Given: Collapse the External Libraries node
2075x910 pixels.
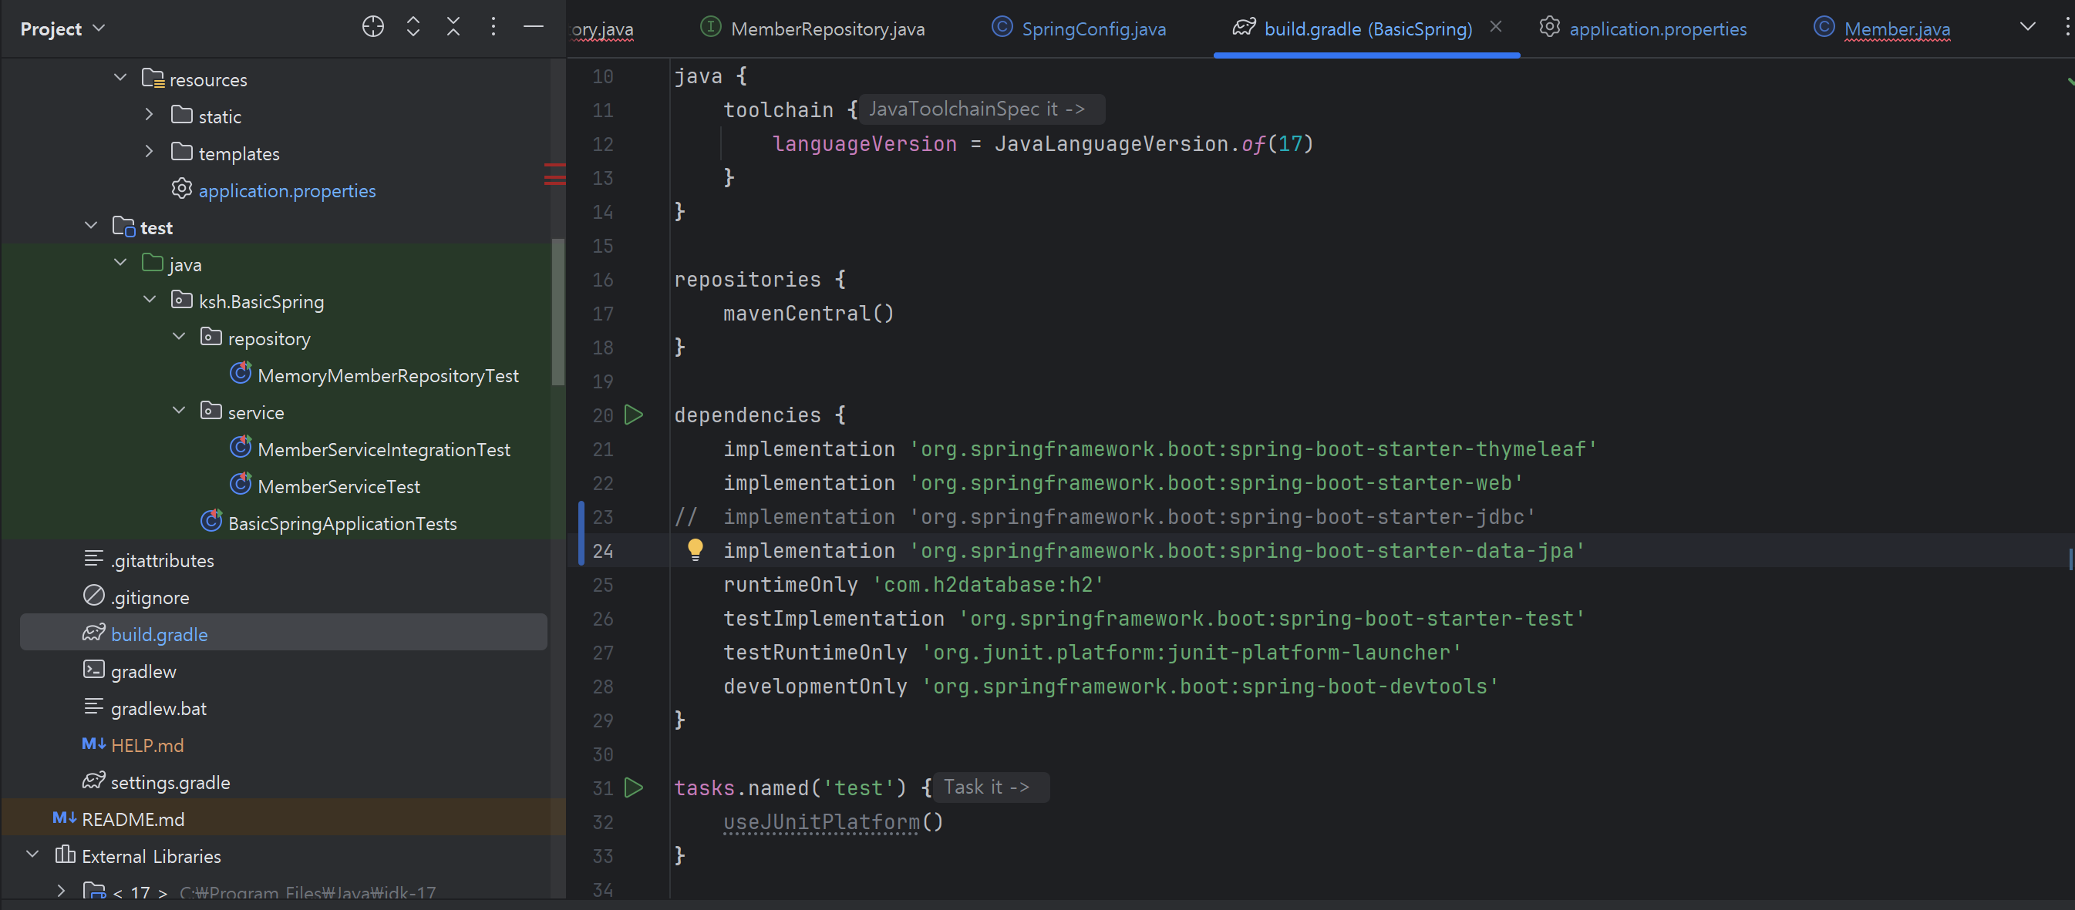Looking at the screenshot, I should (32, 855).
